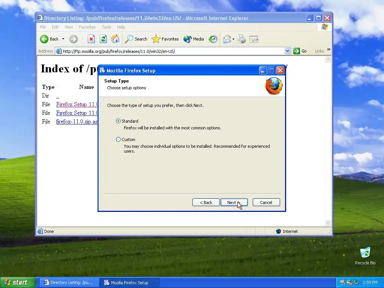The width and height of the screenshot is (384, 288).
Task: Click the Edit page icon in IE toolbar
Action: (x=254, y=39)
